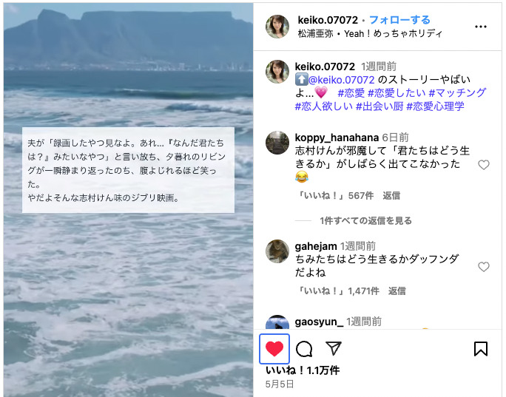The image size is (506, 397).
Task: Open audio 松浦亜弥・Yeah！めっちゃホリディ
Action: 370,33
